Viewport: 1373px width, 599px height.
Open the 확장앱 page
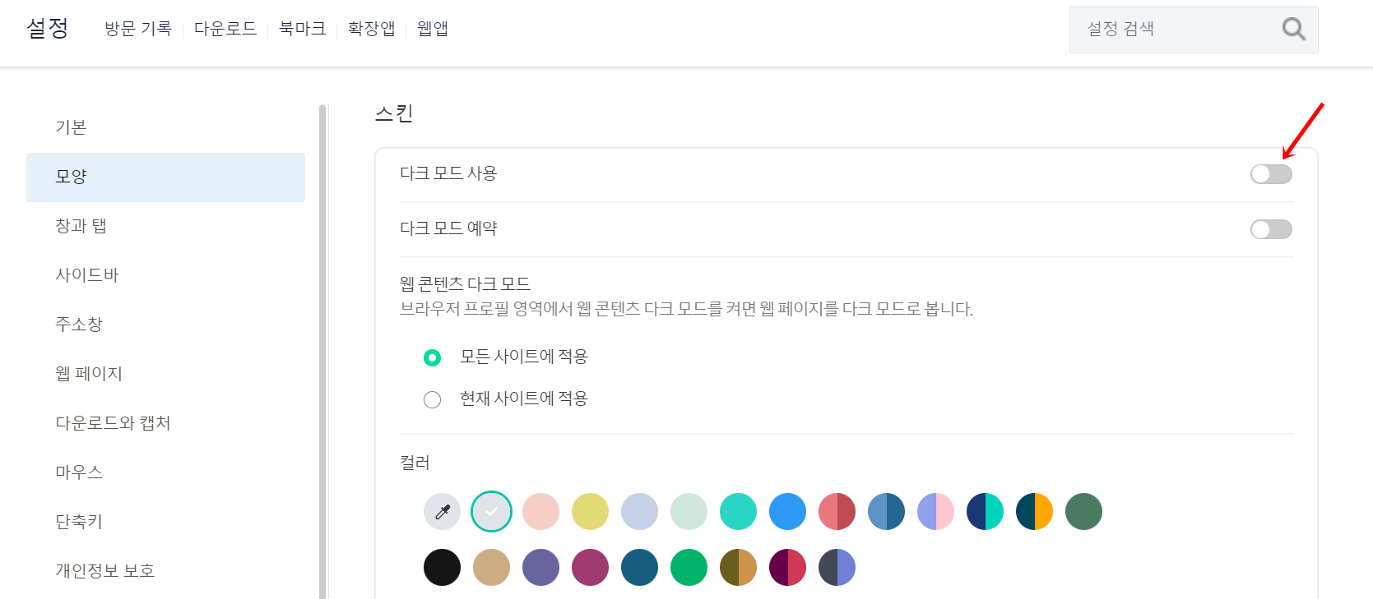371,28
